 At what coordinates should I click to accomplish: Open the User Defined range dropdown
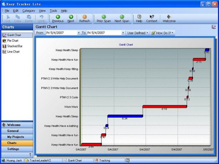[x=138, y=33]
